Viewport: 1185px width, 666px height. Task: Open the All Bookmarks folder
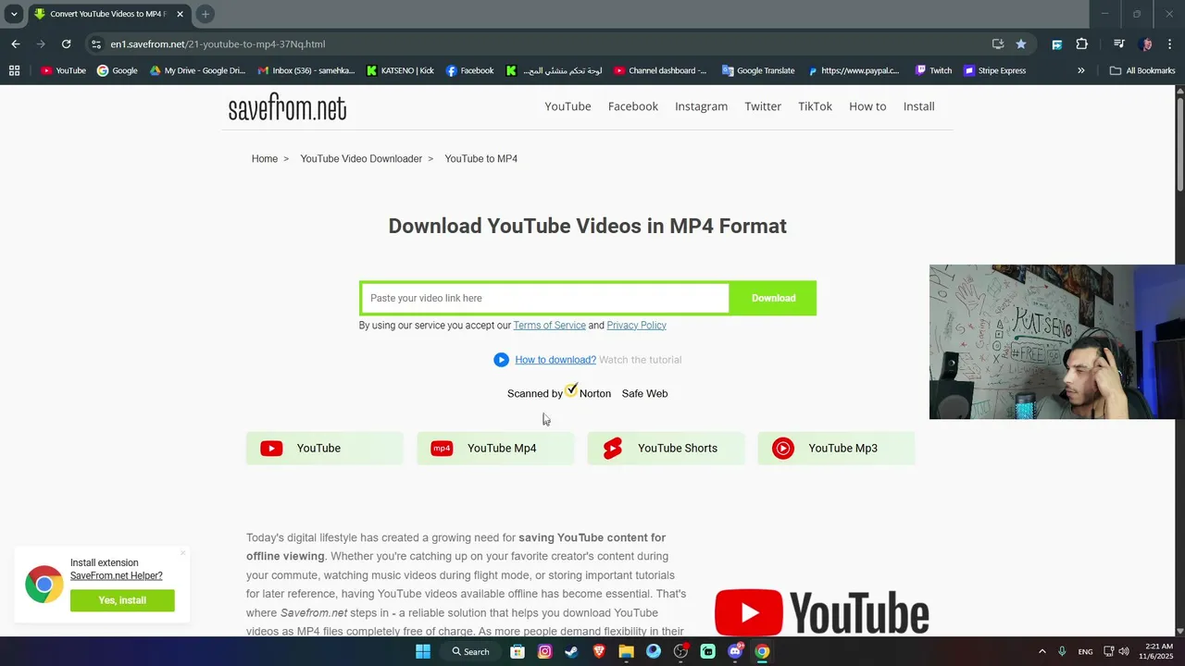1142,70
